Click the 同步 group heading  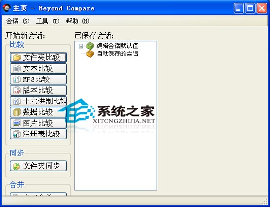[x=17, y=153]
